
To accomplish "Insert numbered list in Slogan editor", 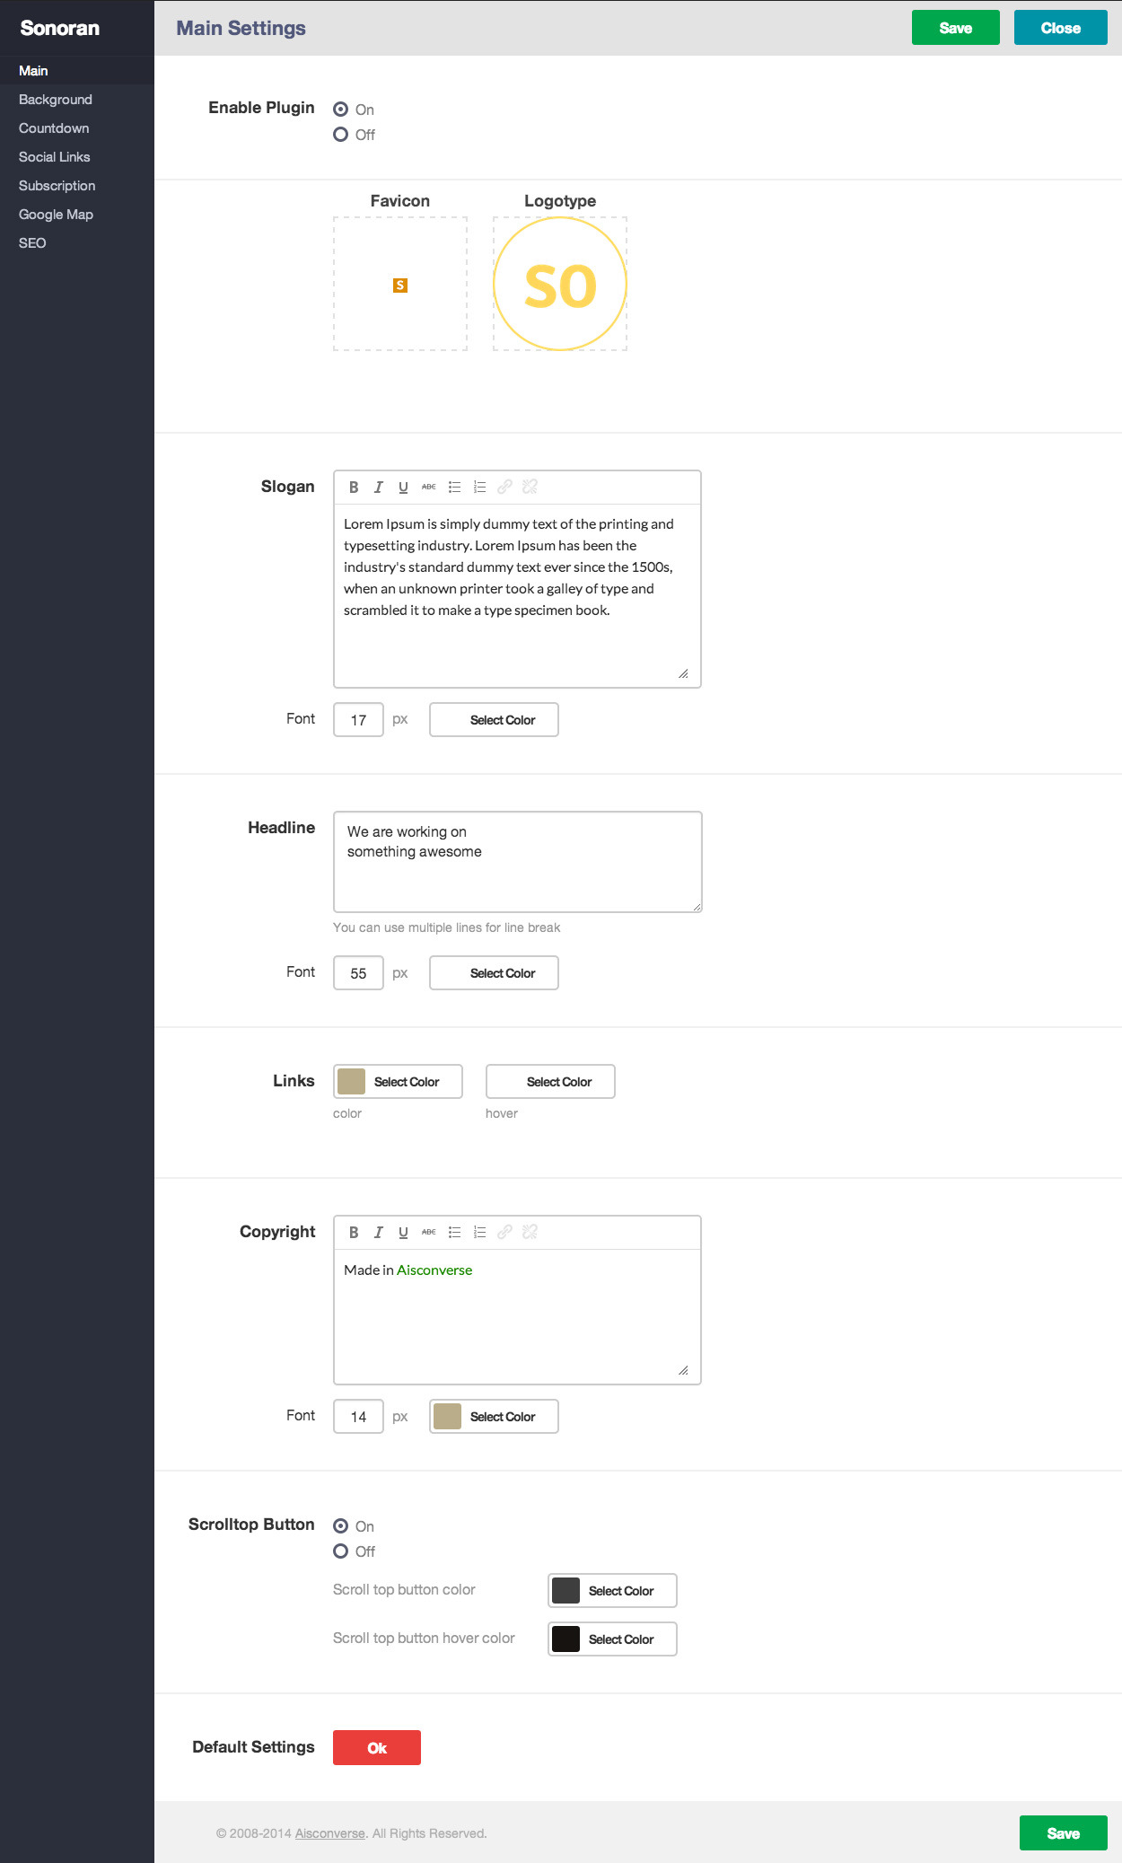I will click(480, 488).
